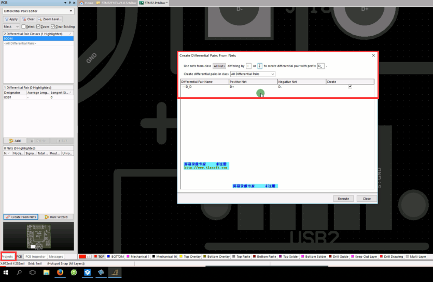Expand the D_D pair row
Screen dimensions: 433x282
[184, 87]
